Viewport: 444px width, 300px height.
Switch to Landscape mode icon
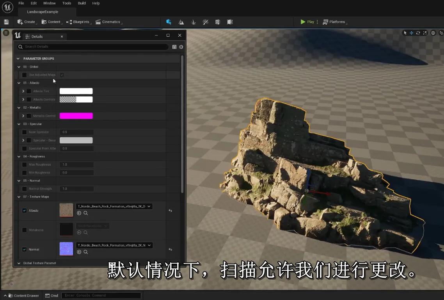[x=181, y=22]
